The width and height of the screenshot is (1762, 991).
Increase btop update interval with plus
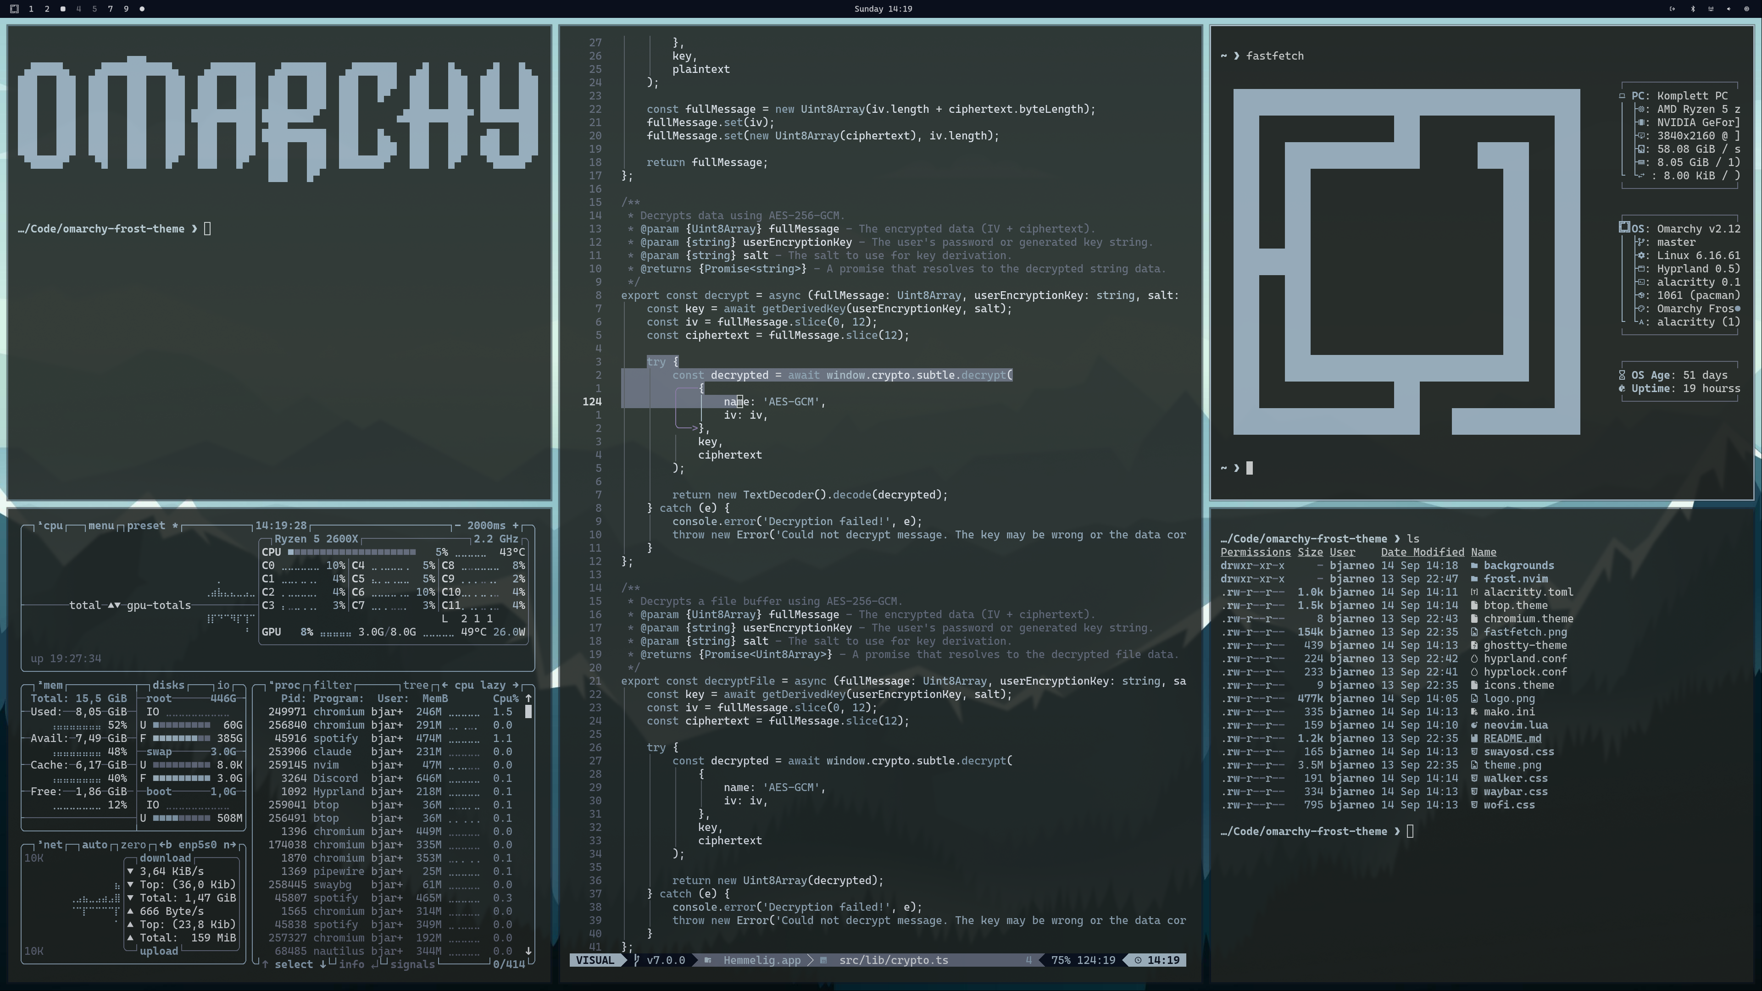[x=515, y=526]
